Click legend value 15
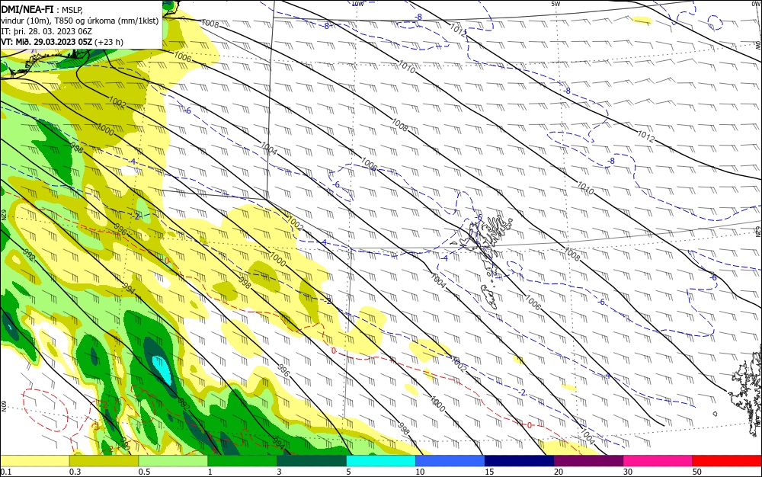762x477 pixels. (x=489, y=472)
